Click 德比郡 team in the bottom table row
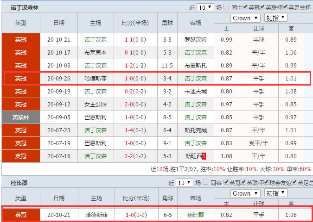313x222 pixels. tap(196, 215)
